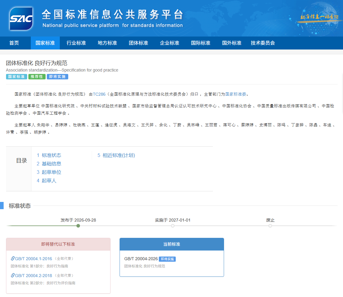Click the 发布于 2026-09-28 timeline dot
This screenshot has width=343, height=297.
click(78, 226)
